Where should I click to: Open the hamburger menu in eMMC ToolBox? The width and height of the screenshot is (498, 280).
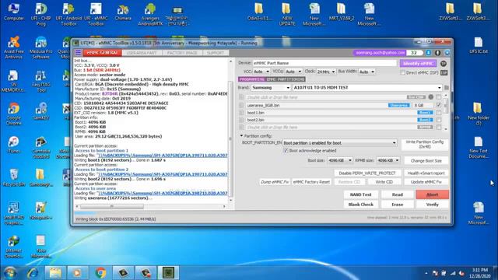[78, 53]
